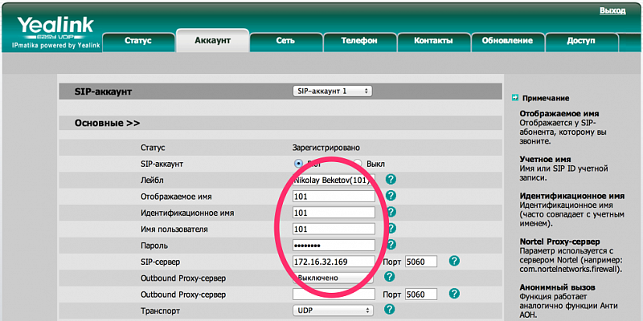Click help icon next to Транспорт dropdown
This screenshot has width=643, height=321.
pos(390,309)
